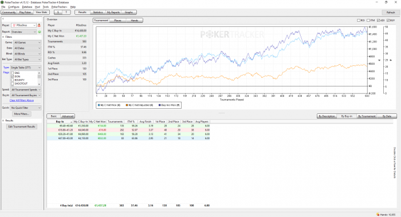The image size is (401, 217).
Task: Click the More Filters button
Action: coord(22,114)
